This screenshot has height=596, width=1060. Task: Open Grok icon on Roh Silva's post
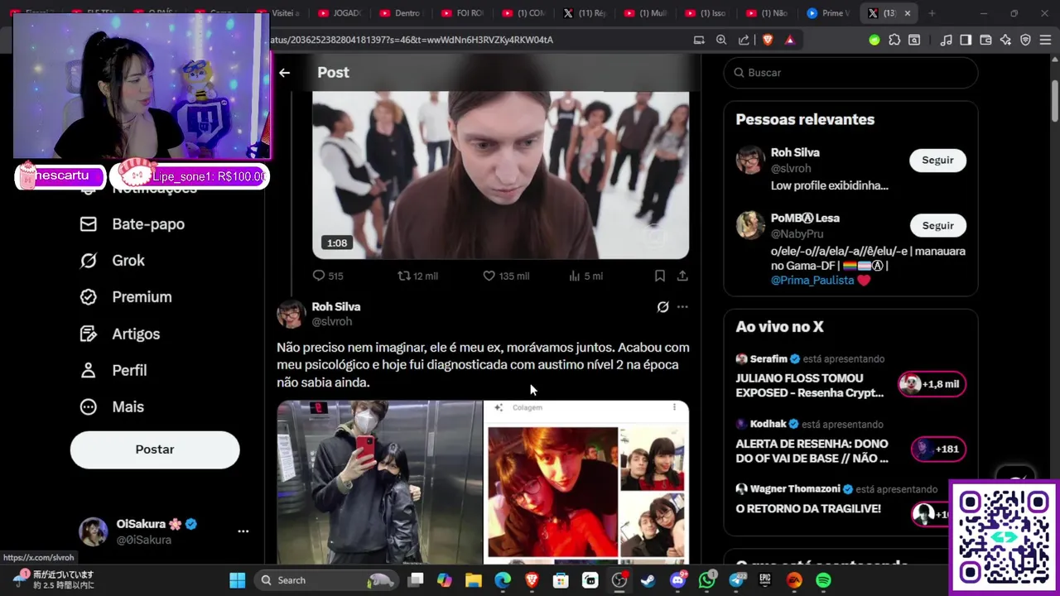coord(662,307)
